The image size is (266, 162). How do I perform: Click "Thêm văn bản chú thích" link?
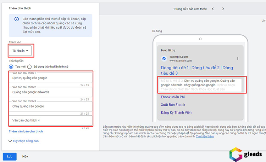click(26, 132)
